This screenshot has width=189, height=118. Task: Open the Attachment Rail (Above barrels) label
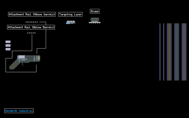(x=32, y=14)
